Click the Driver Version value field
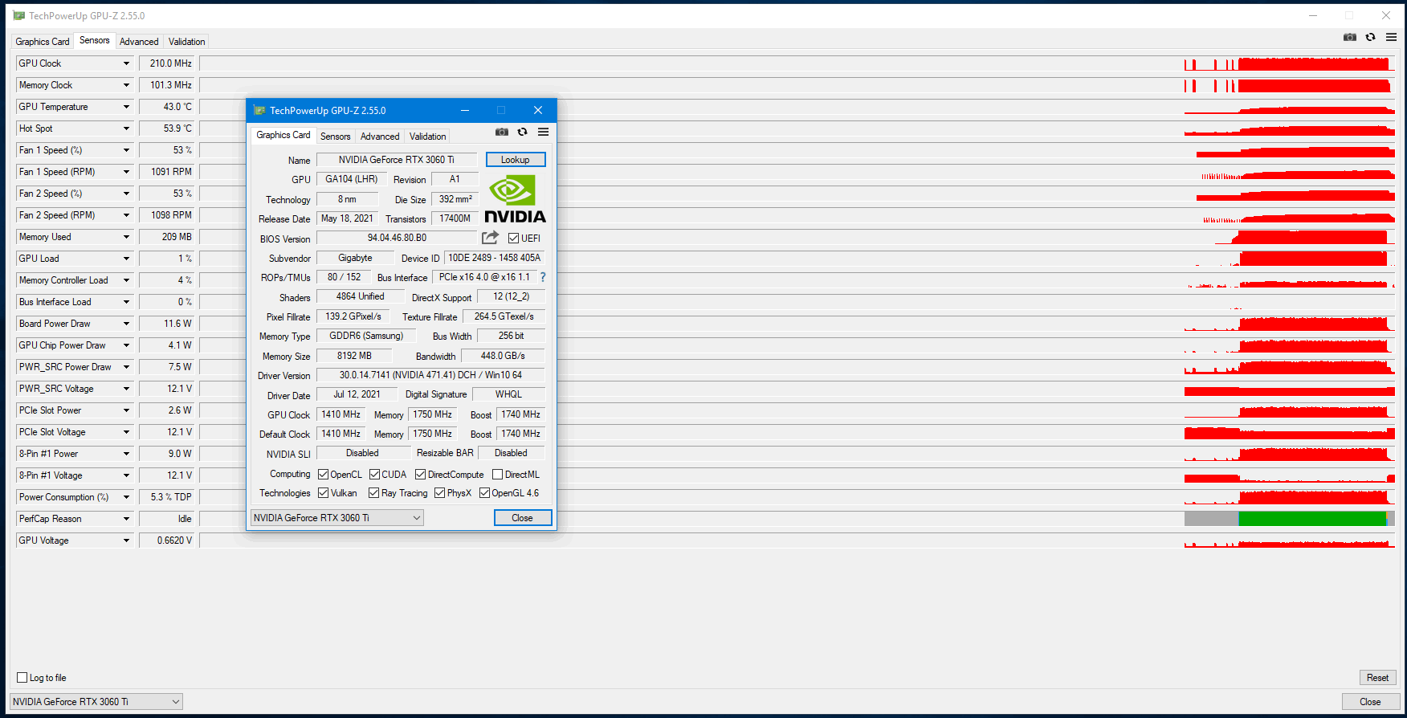The image size is (1407, 718). 430,375
